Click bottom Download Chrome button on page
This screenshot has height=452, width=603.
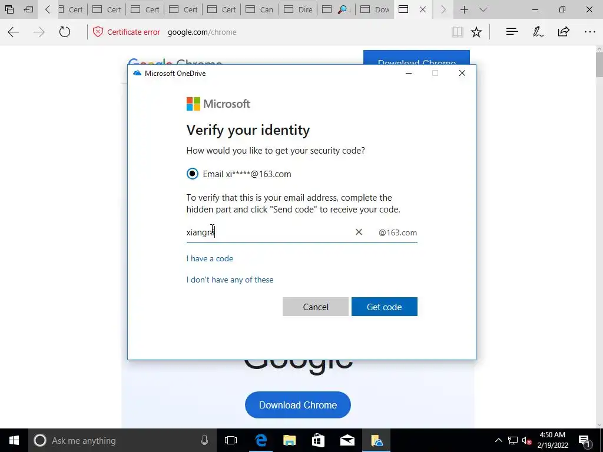pyautogui.click(x=297, y=405)
